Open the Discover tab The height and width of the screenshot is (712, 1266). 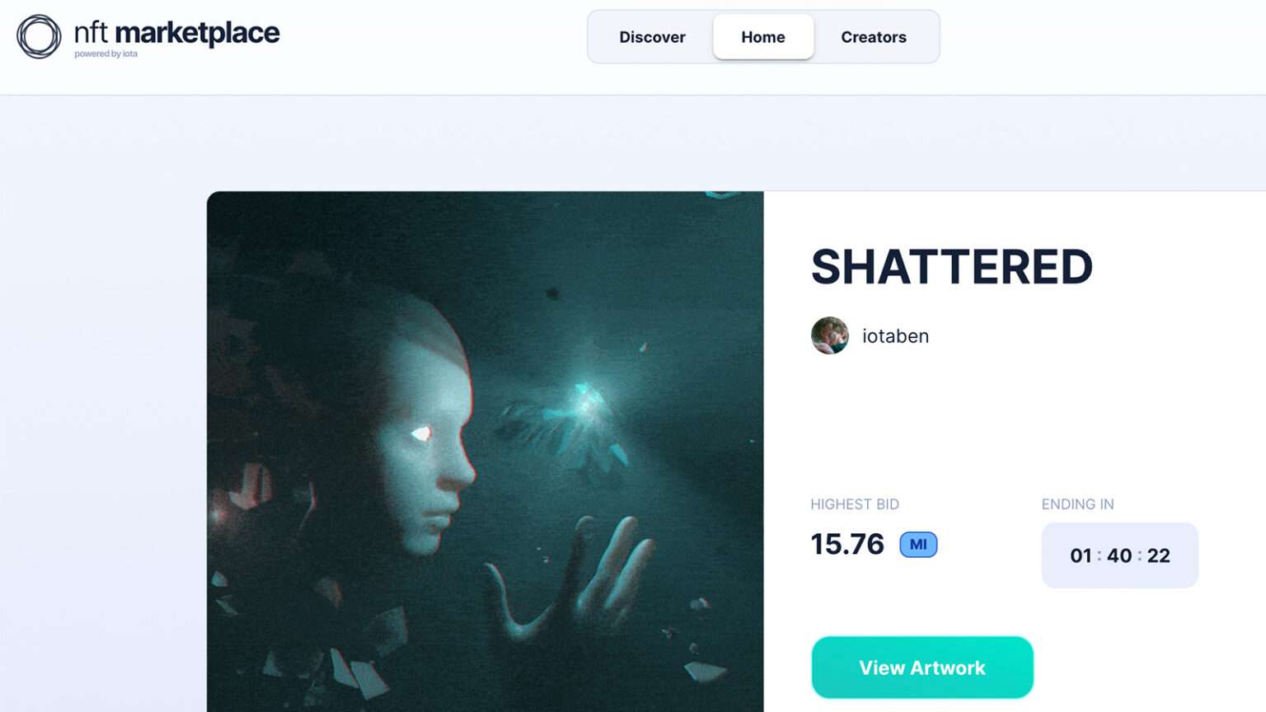pos(652,37)
